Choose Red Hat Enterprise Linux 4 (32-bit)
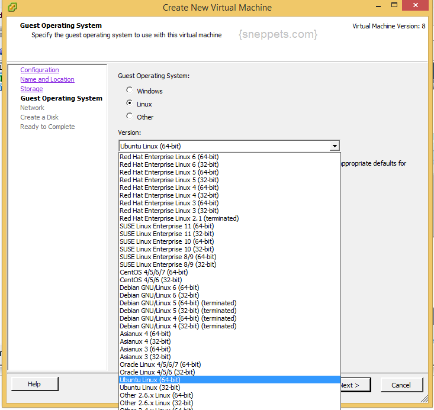434x410 pixels. pyautogui.click(x=230, y=195)
